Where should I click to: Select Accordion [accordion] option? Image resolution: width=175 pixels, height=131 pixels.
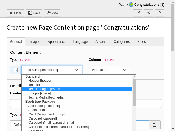pyautogui.click(x=44, y=106)
